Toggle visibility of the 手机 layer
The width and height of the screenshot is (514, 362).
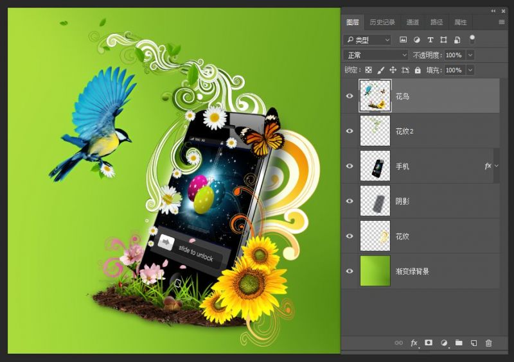(350, 166)
